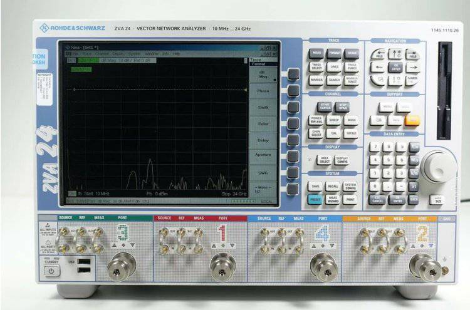Hit the G/n unit key
The width and height of the screenshot is (470, 310).
(414, 147)
